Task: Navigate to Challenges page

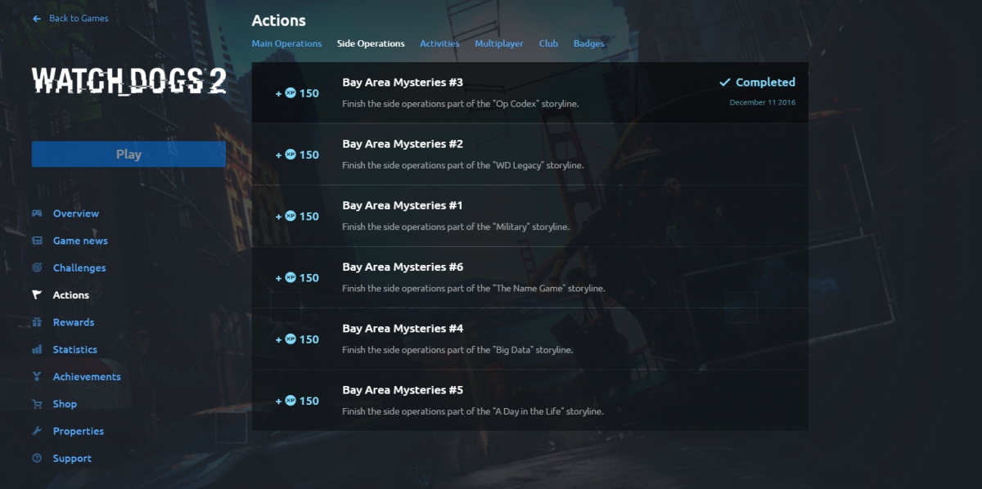Action: click(x=79, y=267)
